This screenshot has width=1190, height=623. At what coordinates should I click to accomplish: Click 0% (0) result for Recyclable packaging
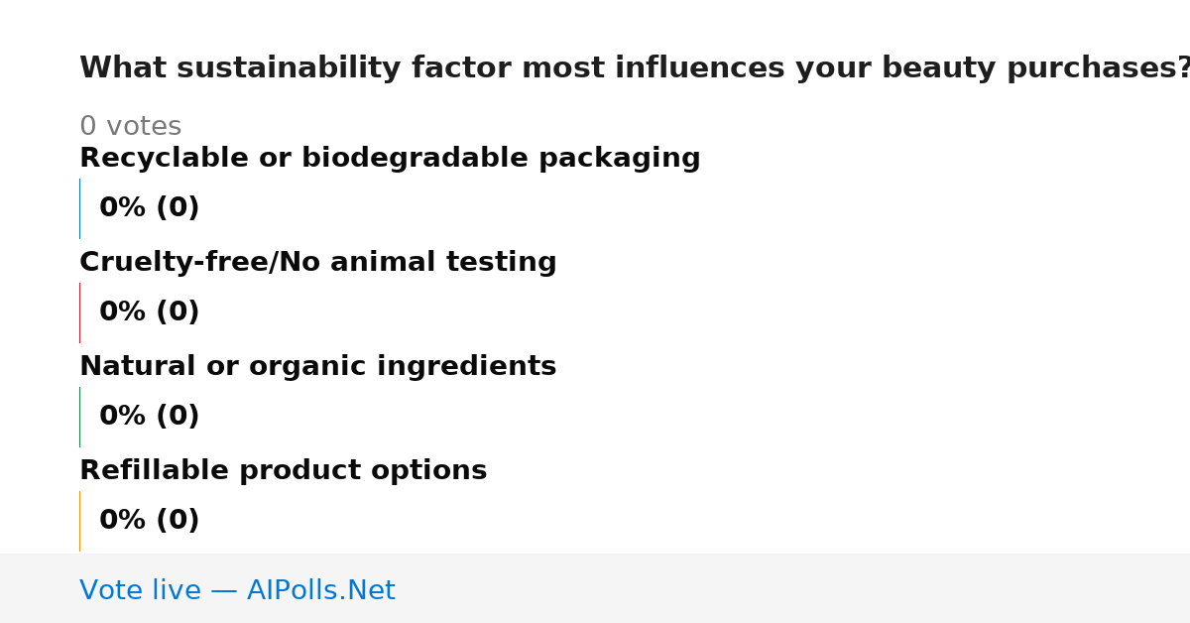150,208
